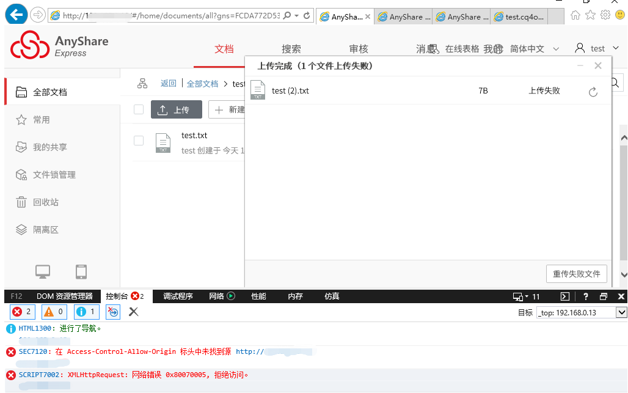Open the 目标 target dropdown
The width and height of the screenshot is (628, 393).
pyautogui.click(x=621, y=312)
